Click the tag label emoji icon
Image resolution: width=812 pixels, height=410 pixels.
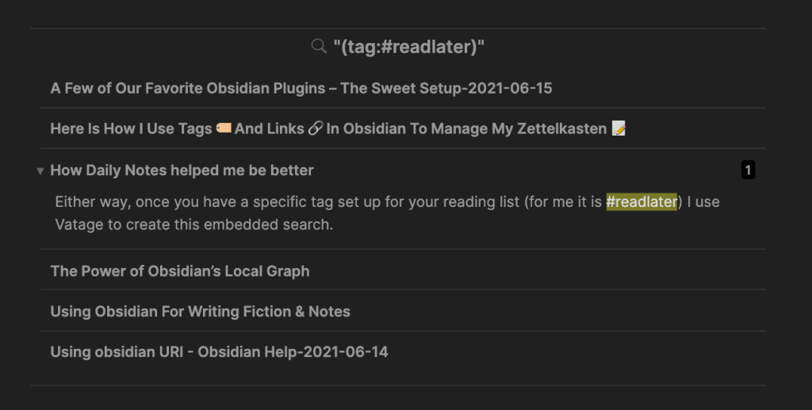click(224, 128)
